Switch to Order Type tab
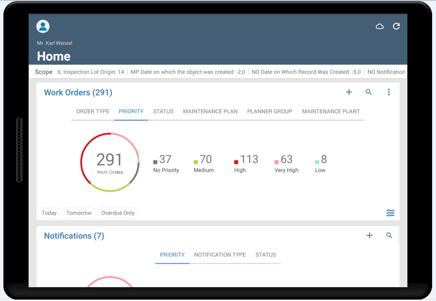This screenshot has width=436, height=301. coord(93,111)
